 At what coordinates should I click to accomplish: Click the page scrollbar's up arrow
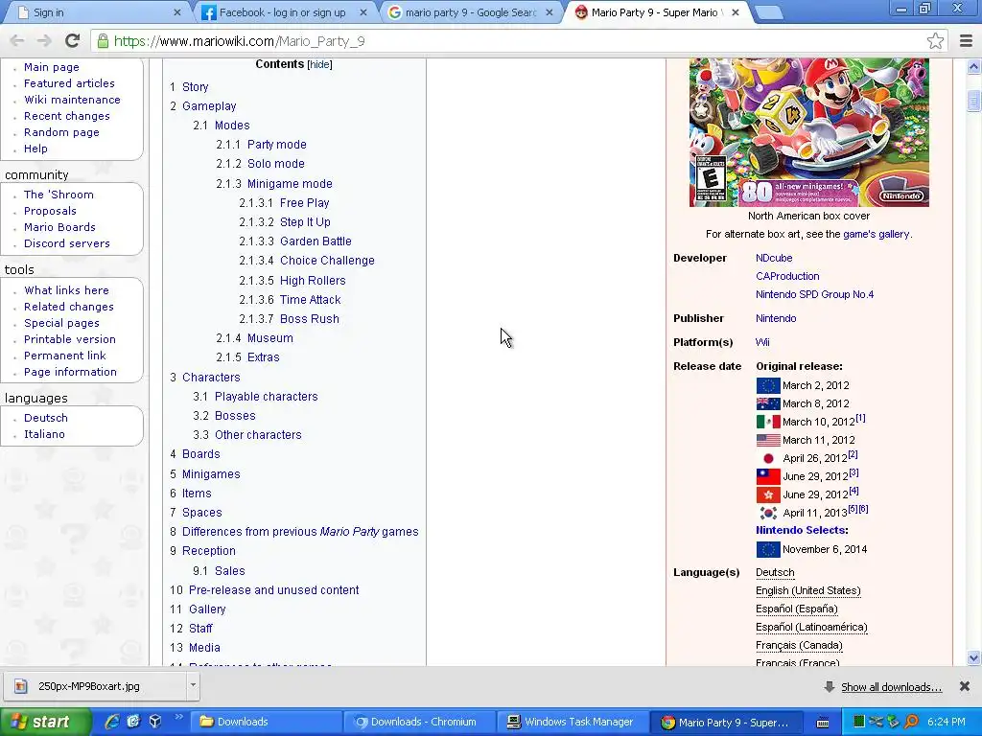pos(973,66)
